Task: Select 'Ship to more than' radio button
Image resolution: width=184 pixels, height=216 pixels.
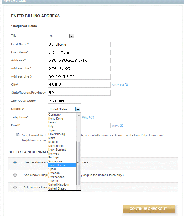Action: pyautogui.click(x=15, y=187)
